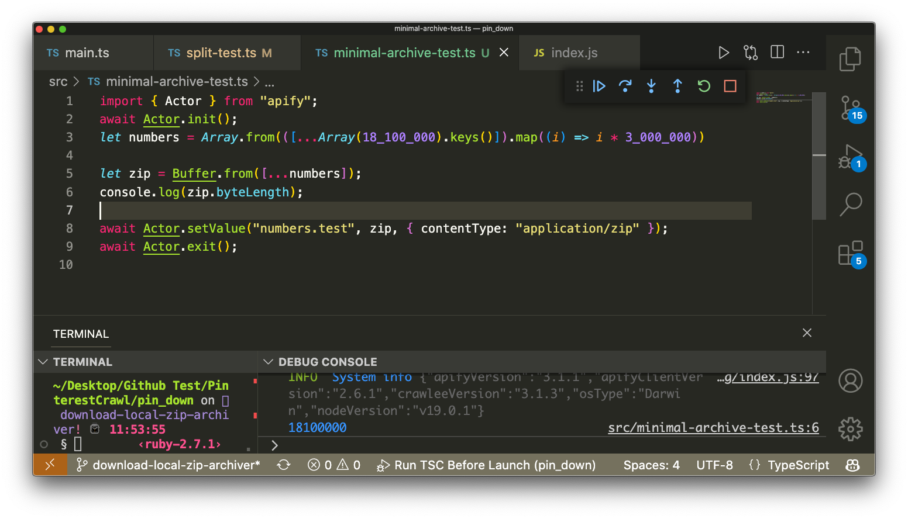This screenshot has height=519, width=908.
Task: Switch to split-test.ts tab
Action: click(227, 53)
